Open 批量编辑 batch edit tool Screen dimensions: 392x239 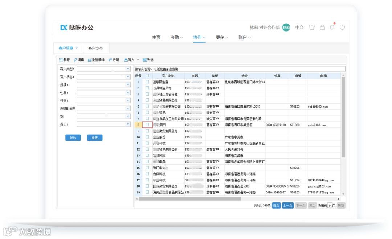click(x=96, y=60)
